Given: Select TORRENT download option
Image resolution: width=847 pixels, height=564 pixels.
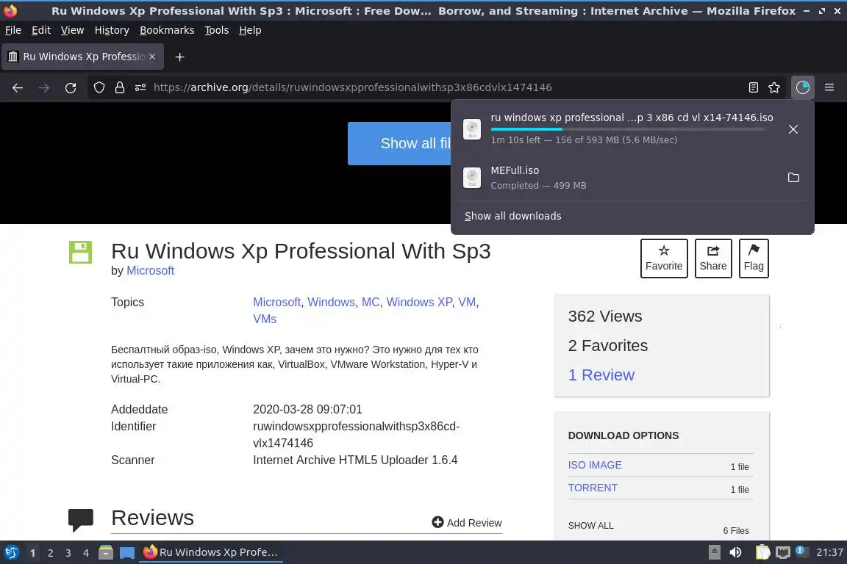Looking at the screenshot, I should click(593, 488).
